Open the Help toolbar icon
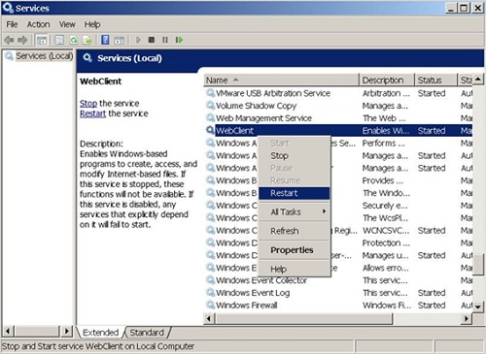This screenshot has height=354, width=486. pyautogui.click(x=105, y=40)
